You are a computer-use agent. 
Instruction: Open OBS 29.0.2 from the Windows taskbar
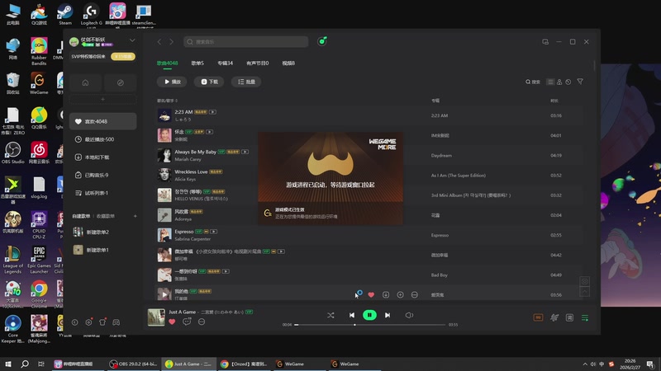click(133, 364)
